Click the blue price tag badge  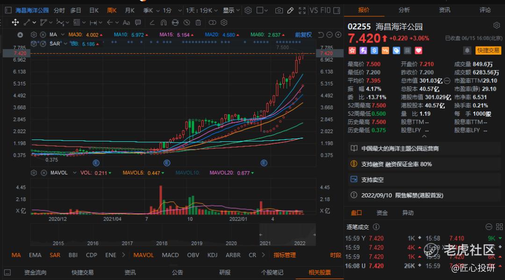pyautogui.click(x=397, y=50)
